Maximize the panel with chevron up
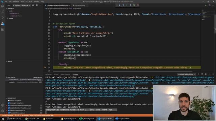 [209, 74]
